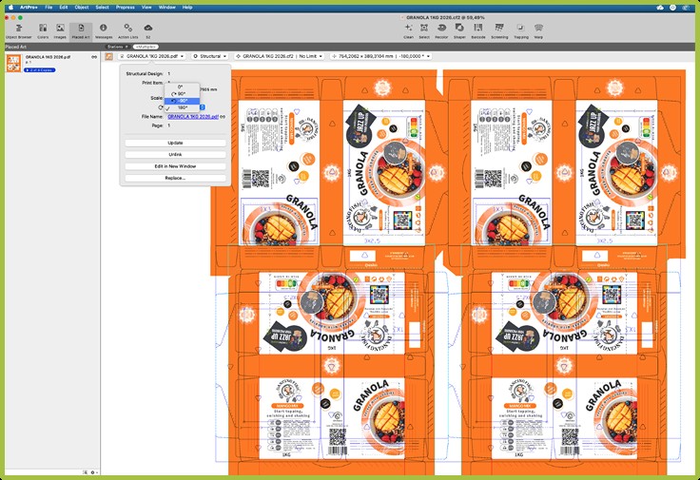Open the GRANOLA 1KG 2026.cf2 No Limit dropdown
The height and width of the screenshot is (480, 700).
279,56
